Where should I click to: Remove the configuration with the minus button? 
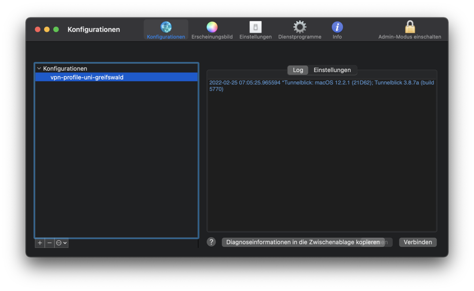49,243
